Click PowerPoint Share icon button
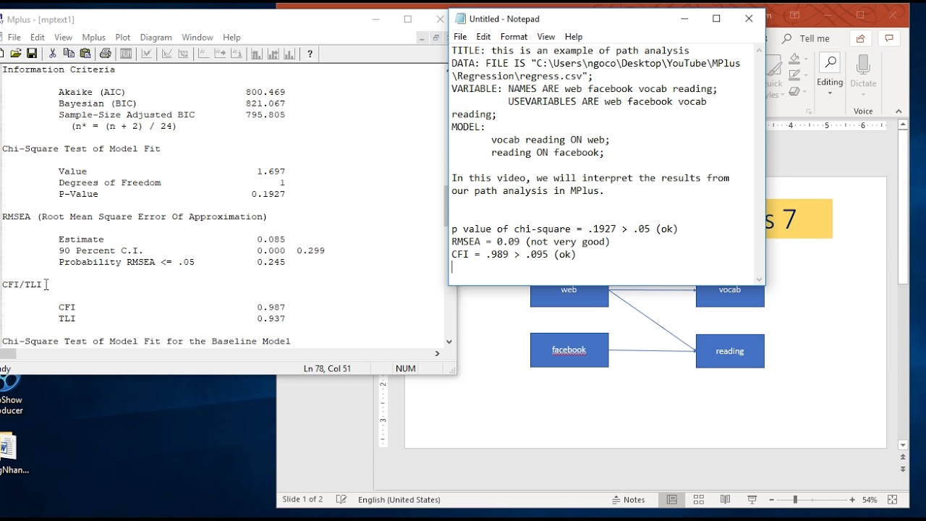The height and width of the screenshot is (521, 926). coord(860,38)
